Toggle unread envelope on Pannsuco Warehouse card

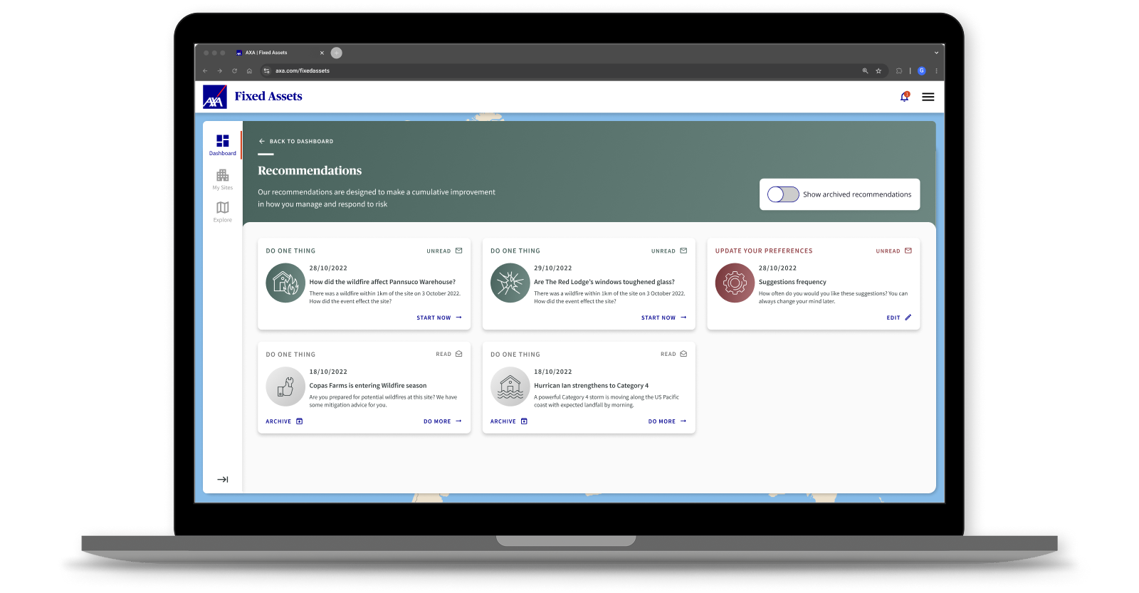pyautogui.click(x=458, y=251)
